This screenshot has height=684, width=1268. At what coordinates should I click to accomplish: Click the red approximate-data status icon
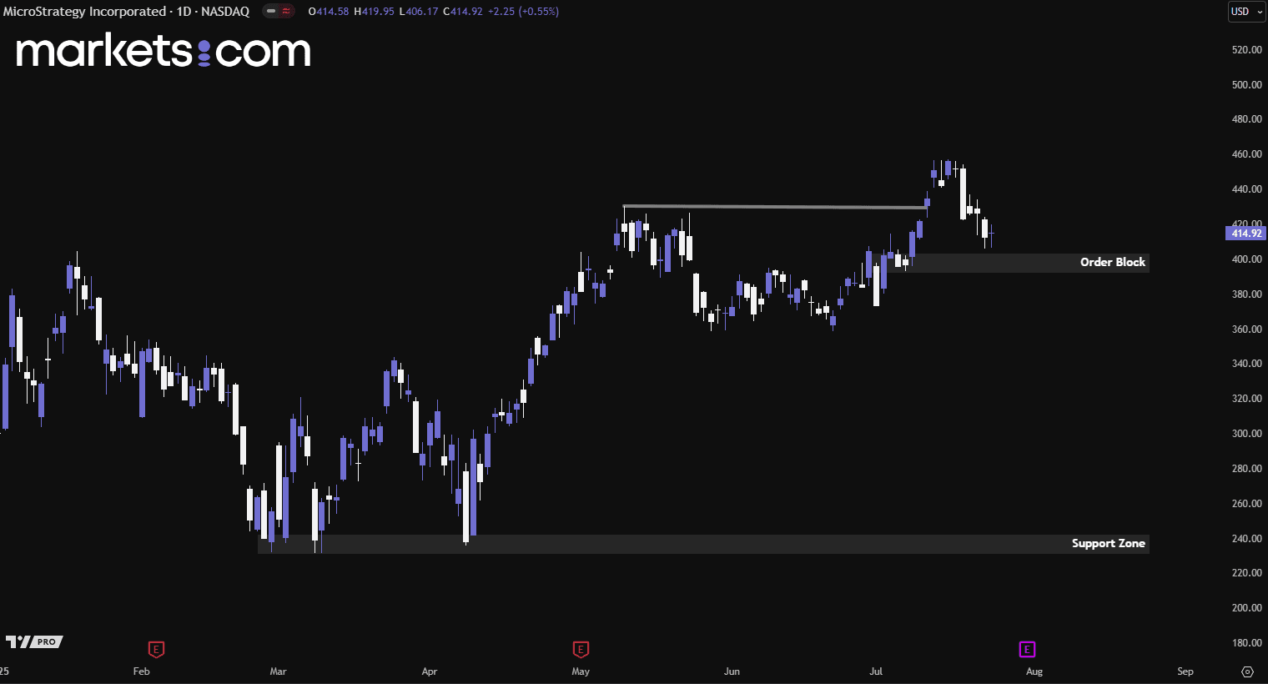[286, 12]
